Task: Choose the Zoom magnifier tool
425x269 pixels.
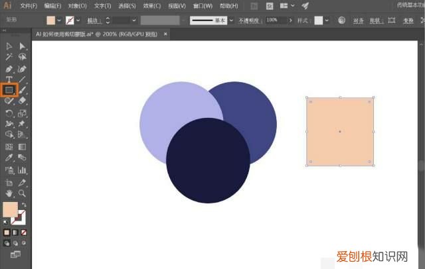Action: [x=22, y=193]
